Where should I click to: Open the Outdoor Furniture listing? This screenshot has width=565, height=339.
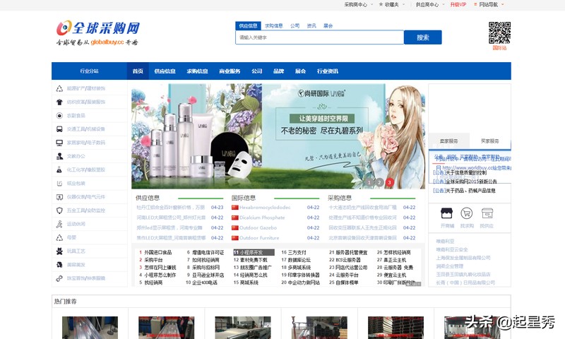[x=259, y=238]
